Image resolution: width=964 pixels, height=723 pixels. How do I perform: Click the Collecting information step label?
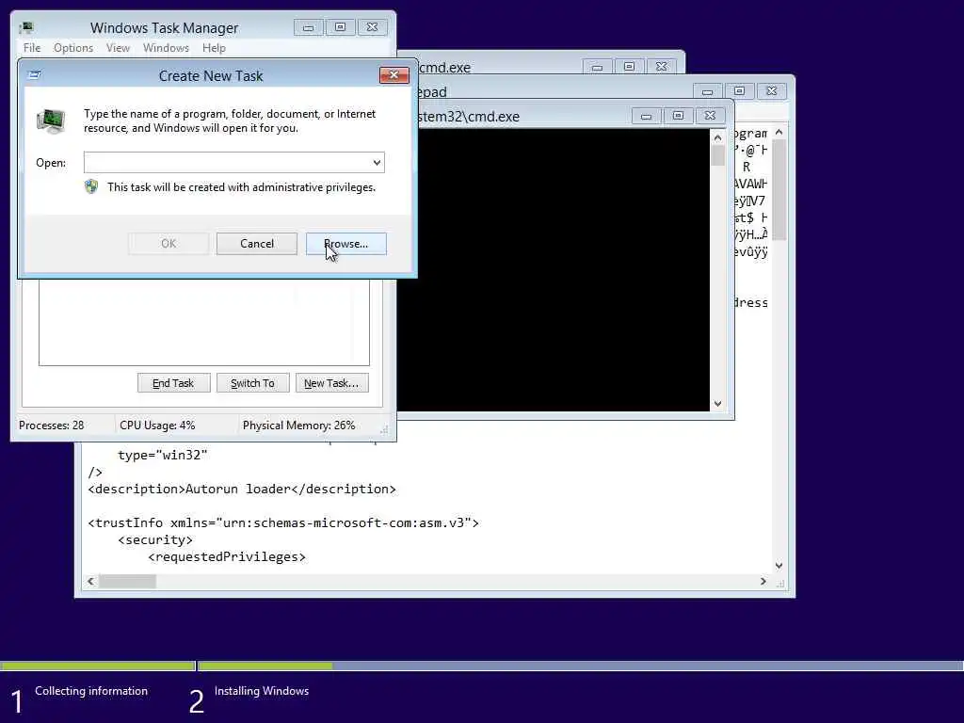click(91, 691)
